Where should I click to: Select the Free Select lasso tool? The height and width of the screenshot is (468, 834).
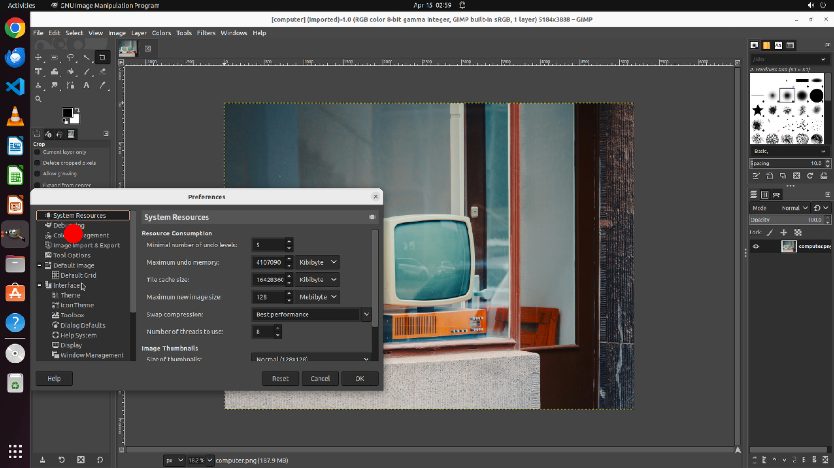(x=70, y=58)
